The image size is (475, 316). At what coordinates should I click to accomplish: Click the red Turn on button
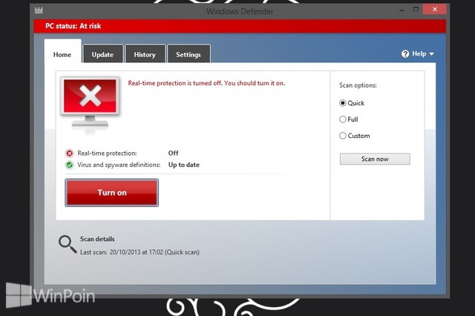(112, 193)
